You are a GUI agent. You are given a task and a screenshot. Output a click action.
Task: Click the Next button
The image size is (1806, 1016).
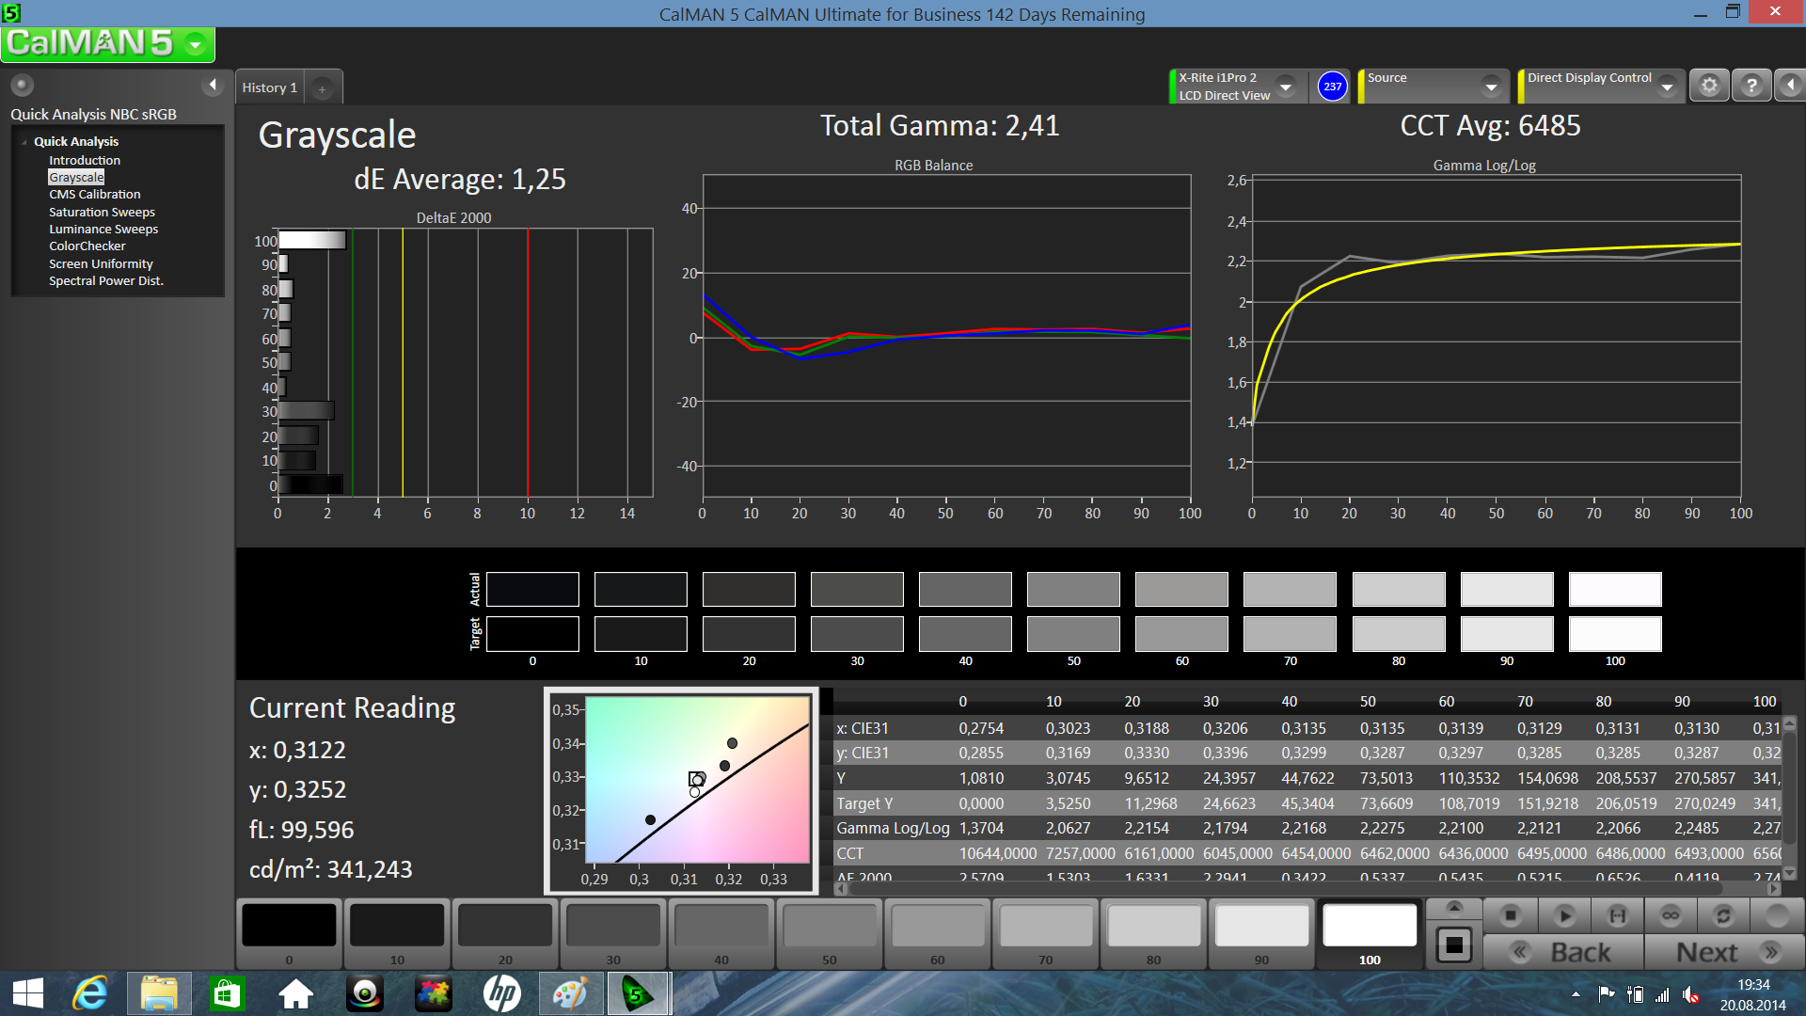(x=1724, y=952)
